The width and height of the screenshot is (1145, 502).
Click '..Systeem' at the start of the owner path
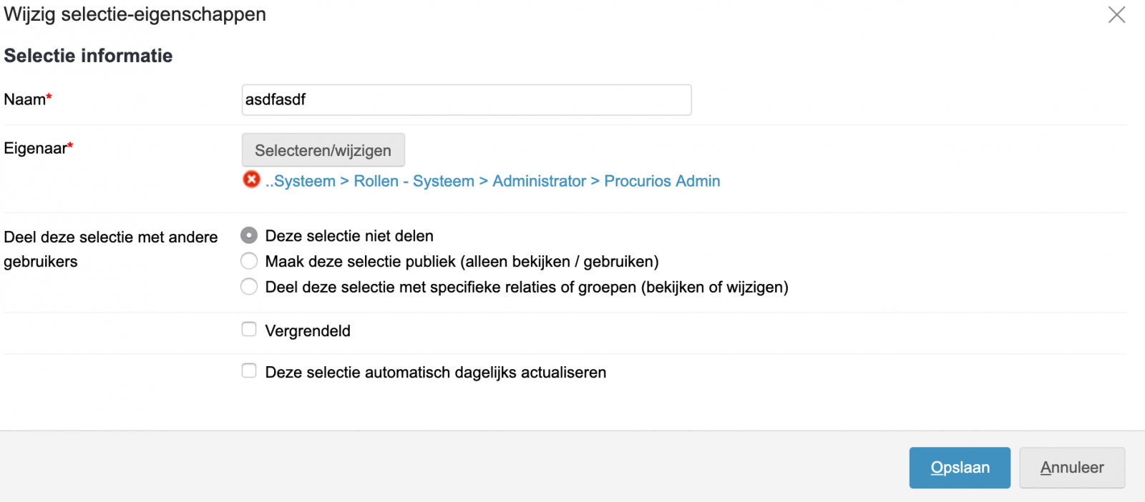(301, 182)
